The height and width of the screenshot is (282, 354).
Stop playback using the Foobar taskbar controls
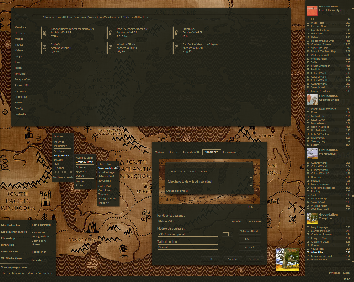64,172
